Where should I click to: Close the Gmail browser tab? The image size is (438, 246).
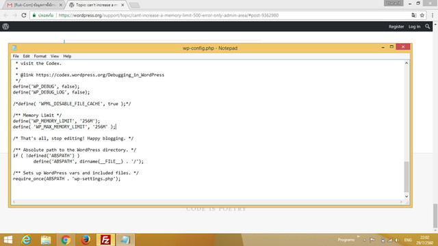point(61,5)
